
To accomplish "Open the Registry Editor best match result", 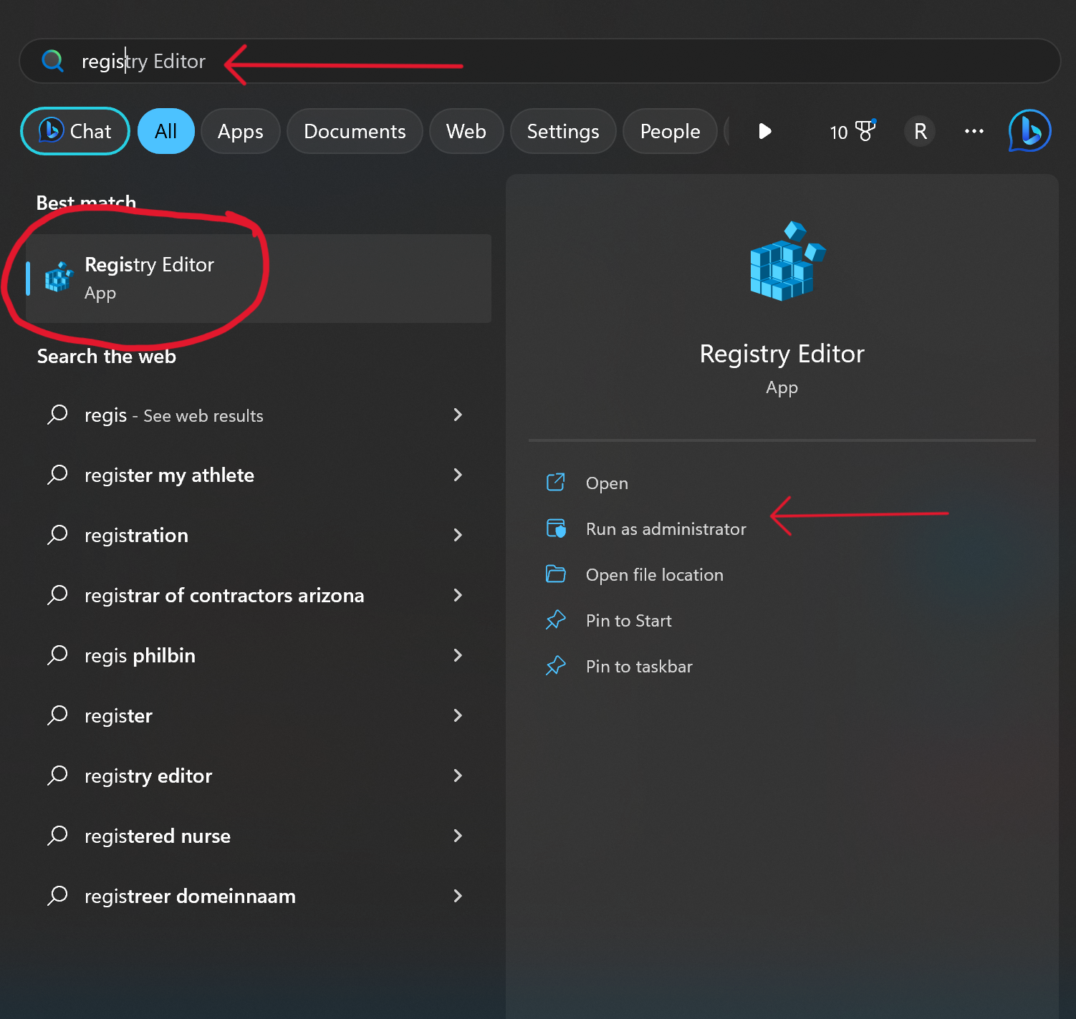I will click(x=259, y=279).
